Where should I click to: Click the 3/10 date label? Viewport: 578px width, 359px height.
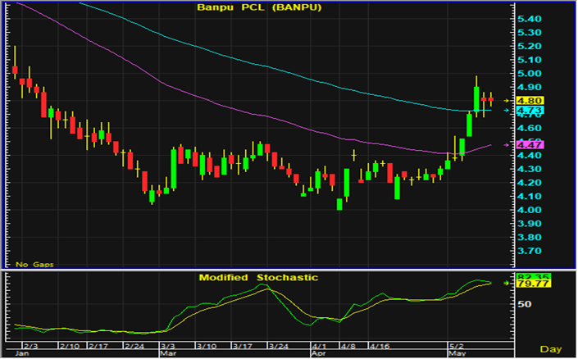pos(206,346)
